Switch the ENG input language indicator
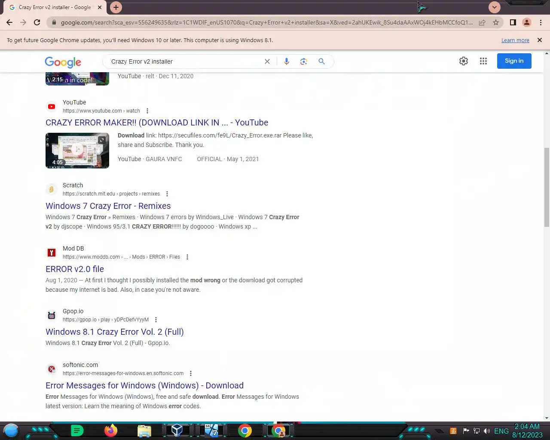Image resolution: width=550 pixels, height=440 pixels. 501,431
